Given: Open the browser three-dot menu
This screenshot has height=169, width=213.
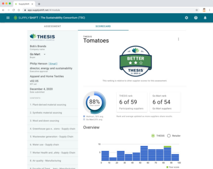Looking at the screenshot, I should pyautogui.click(x=209, y=10).
